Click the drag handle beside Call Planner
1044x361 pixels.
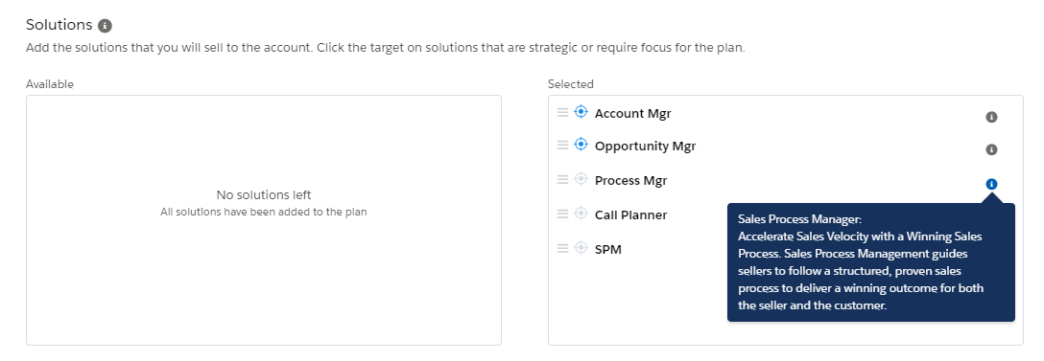(x=562, y=214)
